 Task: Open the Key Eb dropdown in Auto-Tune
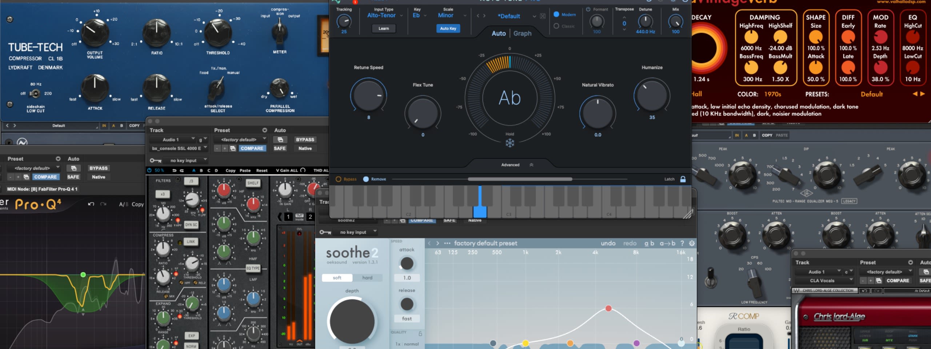420,15
